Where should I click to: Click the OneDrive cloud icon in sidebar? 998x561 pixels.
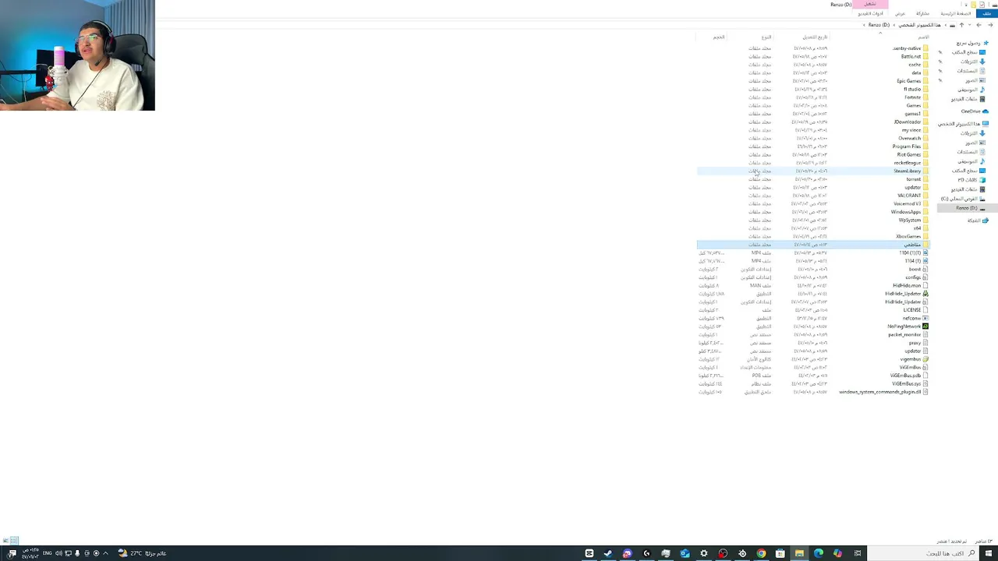(986, 111)
